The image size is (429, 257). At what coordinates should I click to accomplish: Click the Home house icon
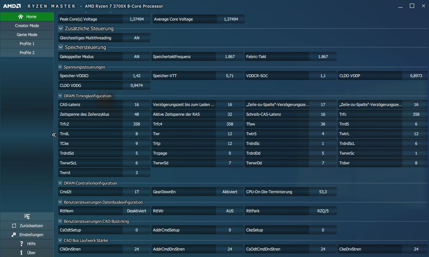21,17
